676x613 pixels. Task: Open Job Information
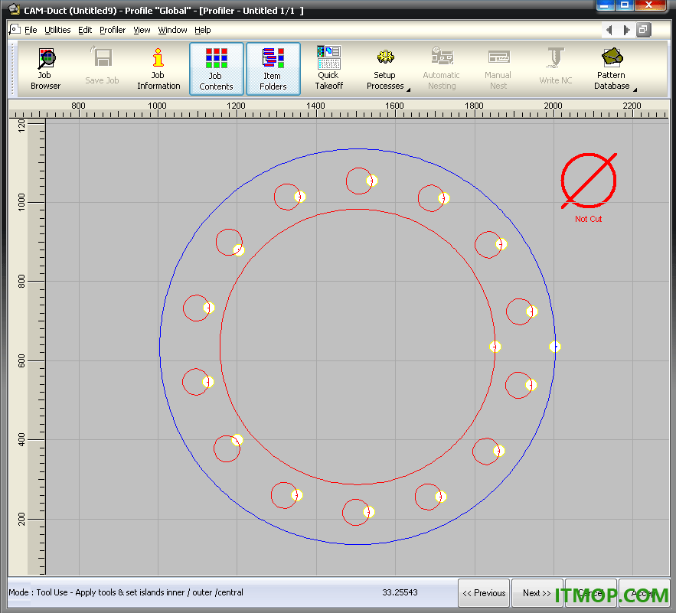pyautogui.click(x=158, y=69)
